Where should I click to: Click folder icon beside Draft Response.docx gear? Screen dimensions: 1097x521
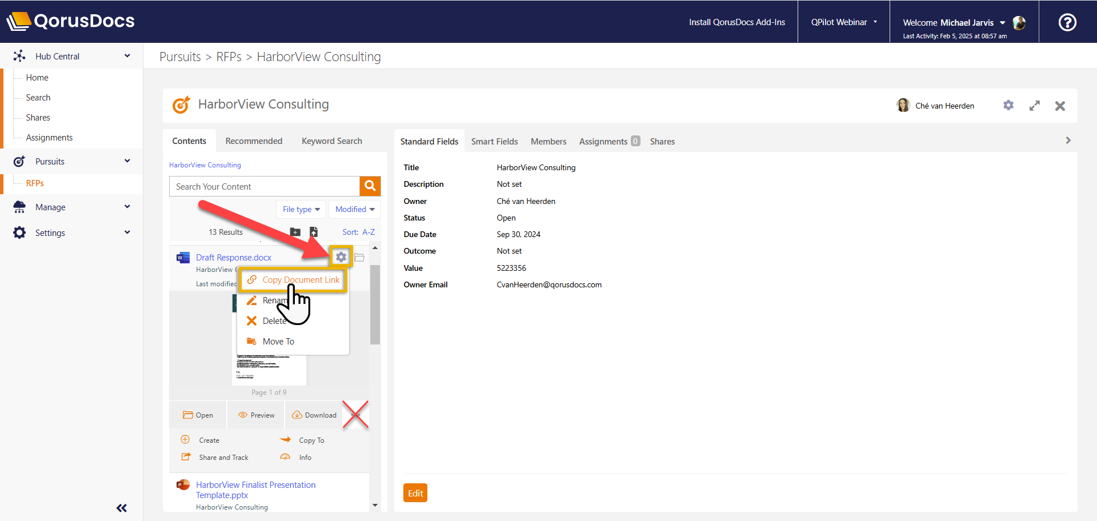[359, 257]
